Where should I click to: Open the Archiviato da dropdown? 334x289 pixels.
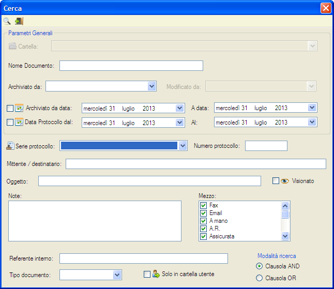(151, 86)
